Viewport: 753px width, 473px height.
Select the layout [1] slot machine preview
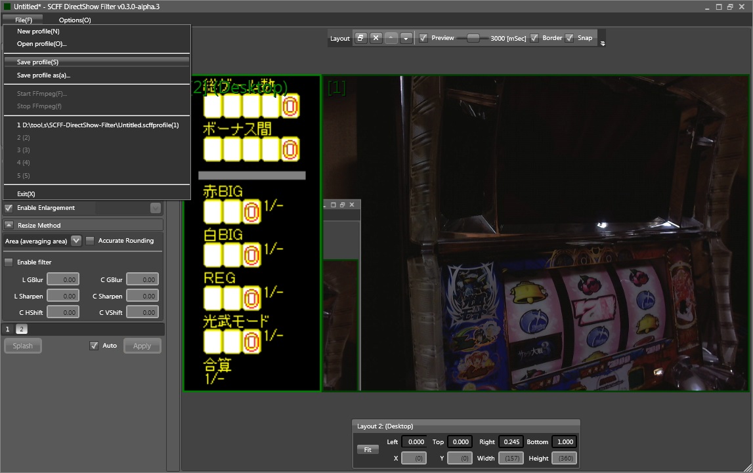(x=536, y=233)
